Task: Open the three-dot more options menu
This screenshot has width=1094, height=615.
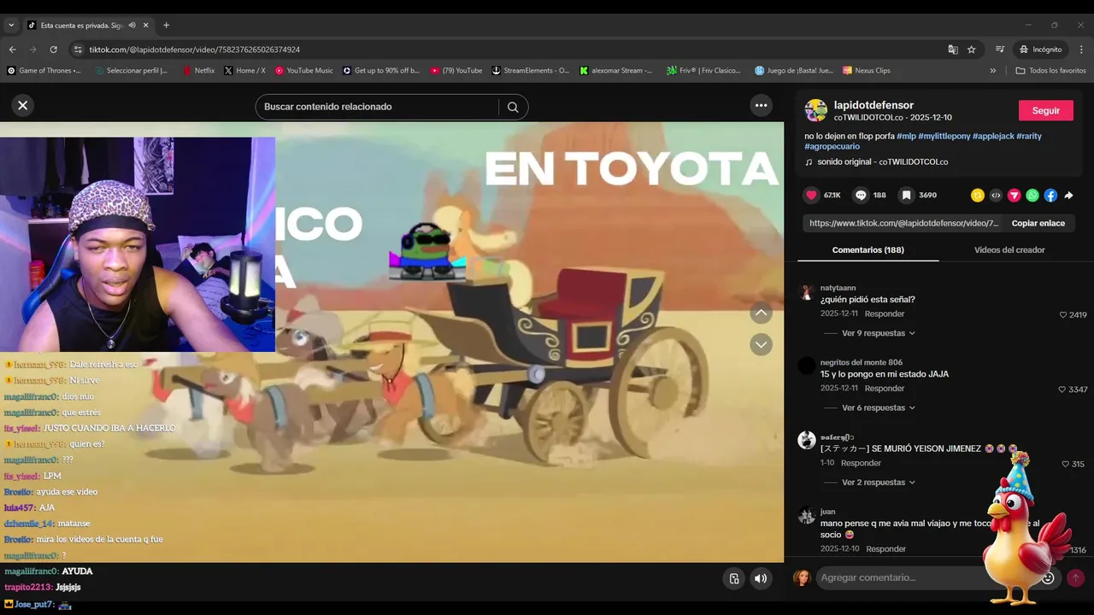Action: [x=761, y=105]
